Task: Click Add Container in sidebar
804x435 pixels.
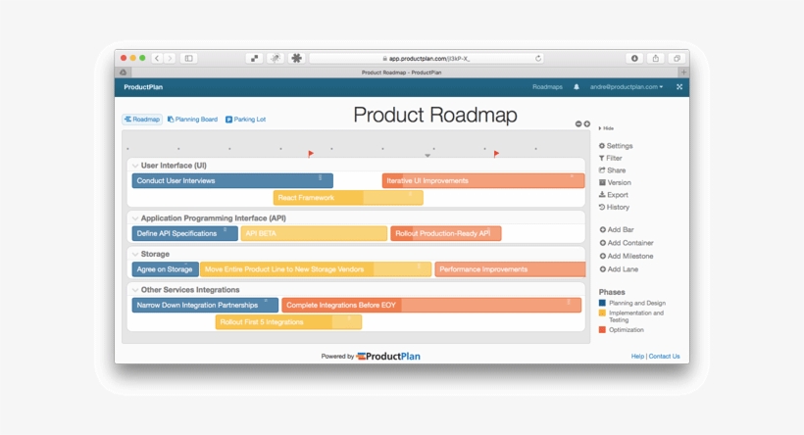Action: coord(627,243)
